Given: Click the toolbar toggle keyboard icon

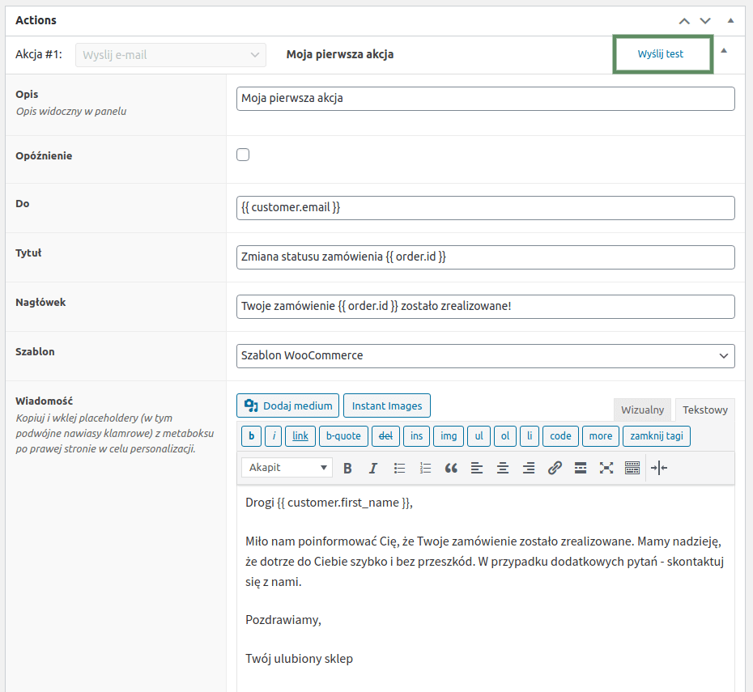Looking at the screenshot, I should click(x=632, y=468).
